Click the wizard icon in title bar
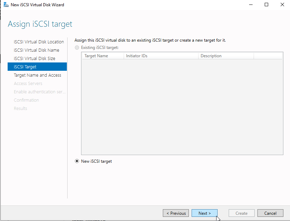This screenshot has height=221, width=290. (x=6, y=5)
